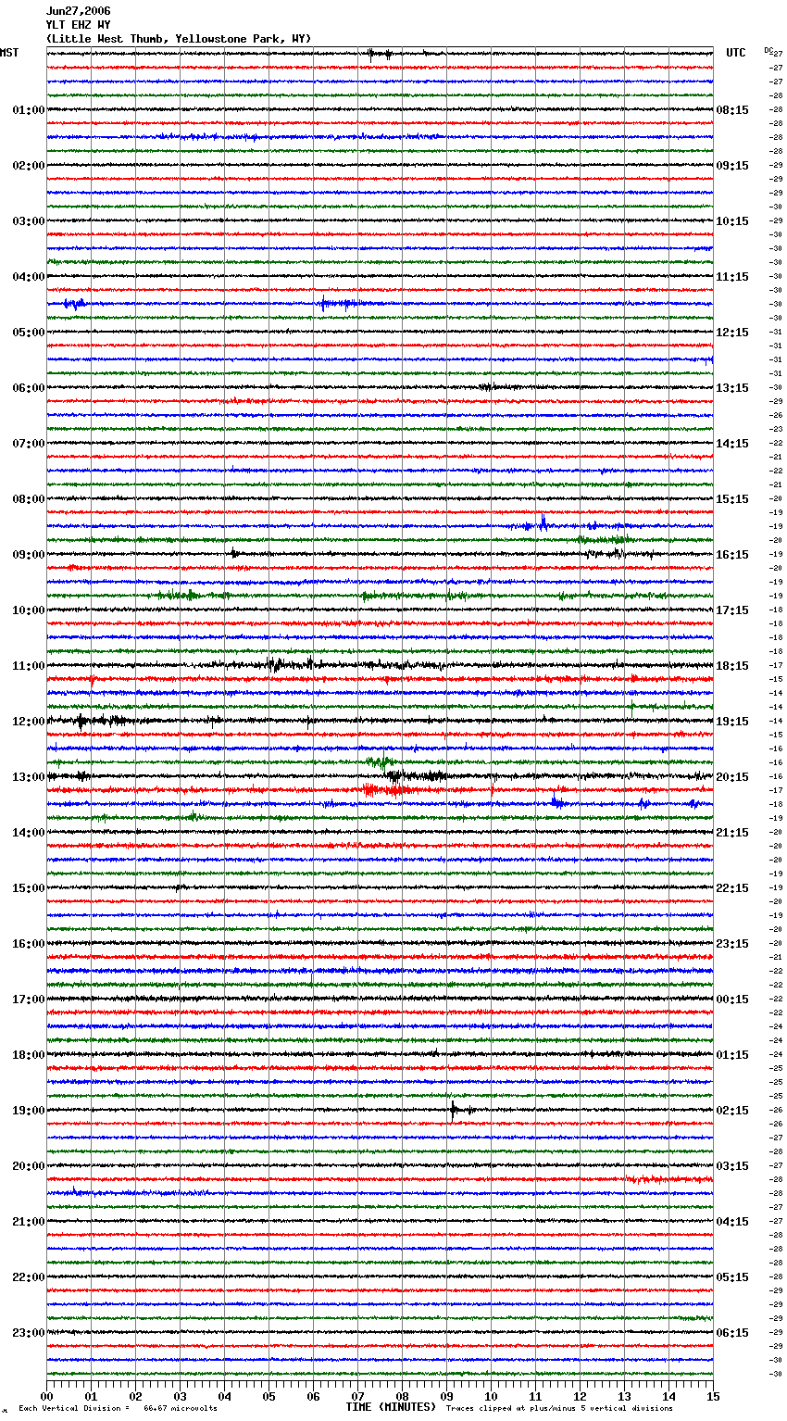Image resolution: width=787 pixels, height=1421 pixels.
Task: Click the "00" minute tick label
Action: [46, 1396]
